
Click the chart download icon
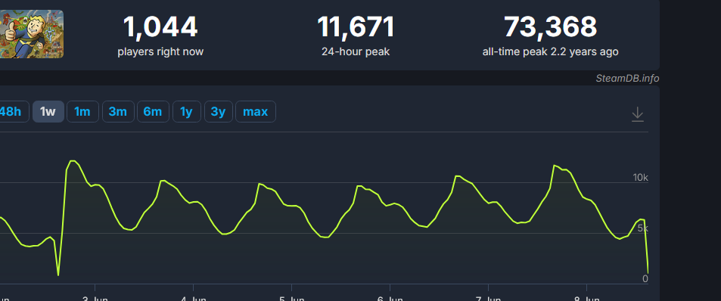[x=637, y=114]
